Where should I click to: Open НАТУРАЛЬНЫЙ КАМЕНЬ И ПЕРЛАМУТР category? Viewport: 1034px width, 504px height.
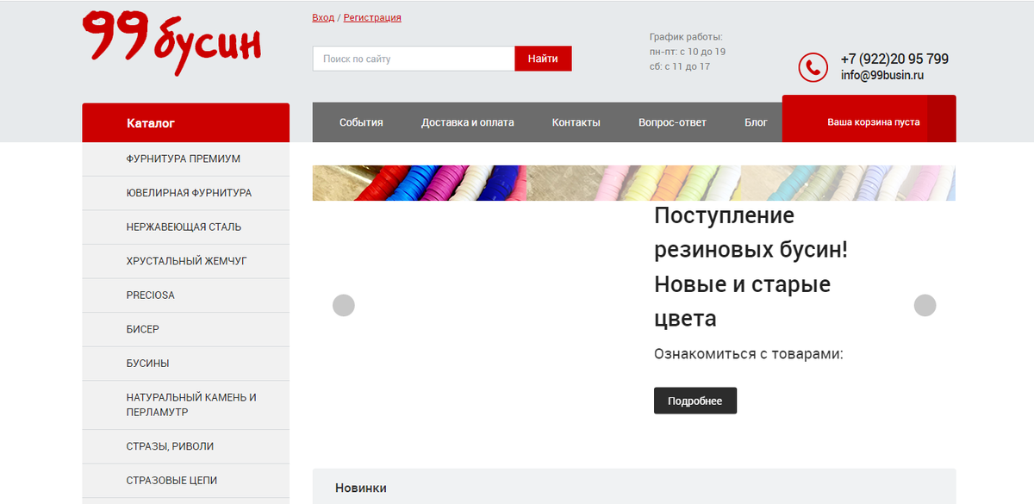(x=185, y=405)
